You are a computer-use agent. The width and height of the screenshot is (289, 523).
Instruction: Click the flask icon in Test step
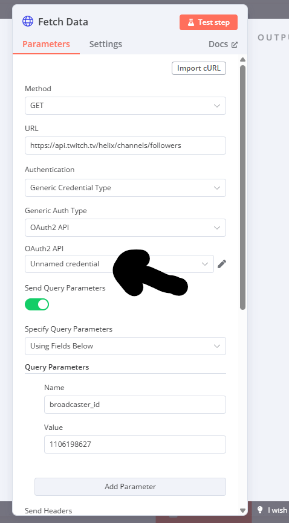(191, 22)
